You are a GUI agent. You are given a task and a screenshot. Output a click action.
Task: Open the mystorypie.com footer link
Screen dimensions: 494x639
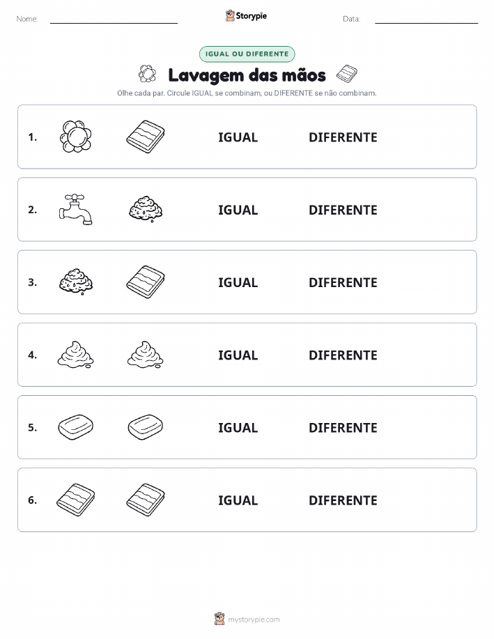click(x=247, y=619)
